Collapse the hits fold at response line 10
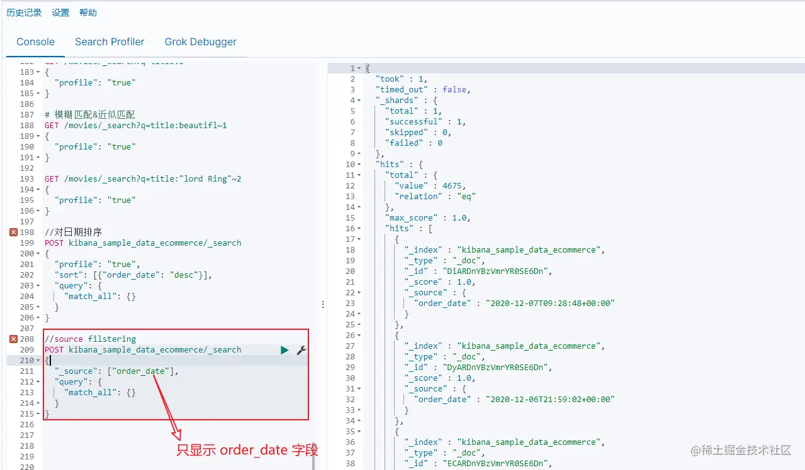This screenshot has width=805, height=470. (359, 164)
